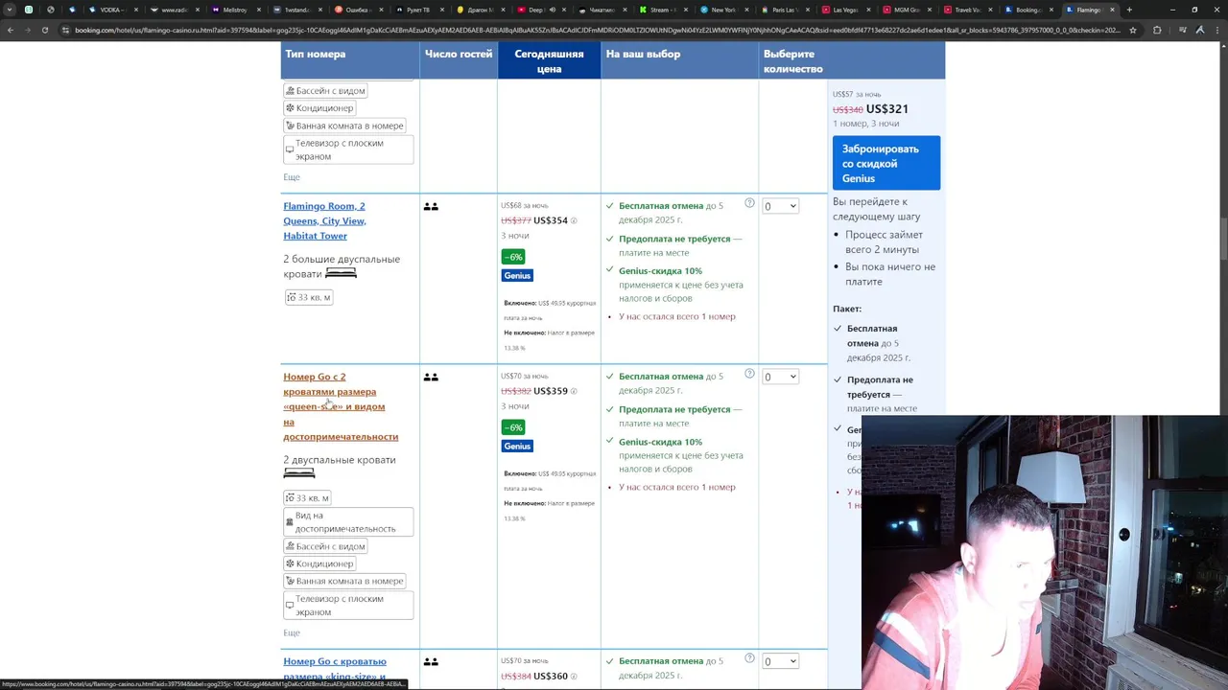Click Вид на достопримечательность amenity tag
Viewport: 1228px width, 690px height.
(x=348, y=522)
